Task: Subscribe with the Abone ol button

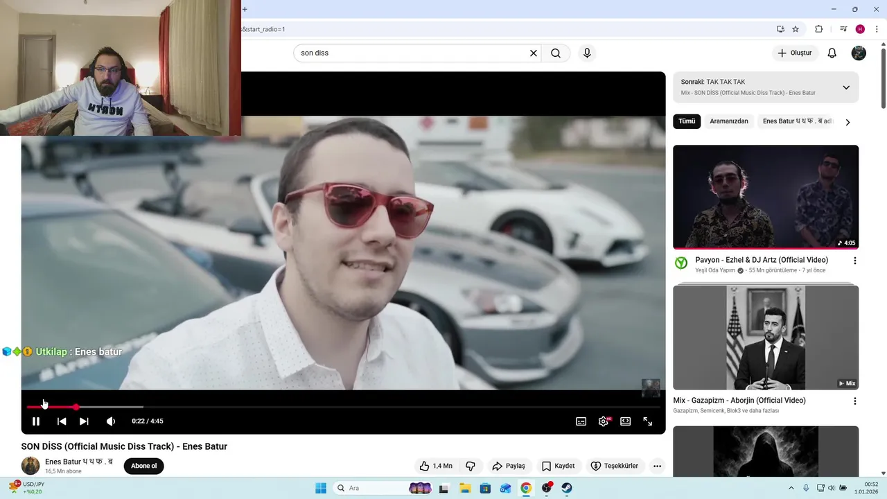Action: 144,466
